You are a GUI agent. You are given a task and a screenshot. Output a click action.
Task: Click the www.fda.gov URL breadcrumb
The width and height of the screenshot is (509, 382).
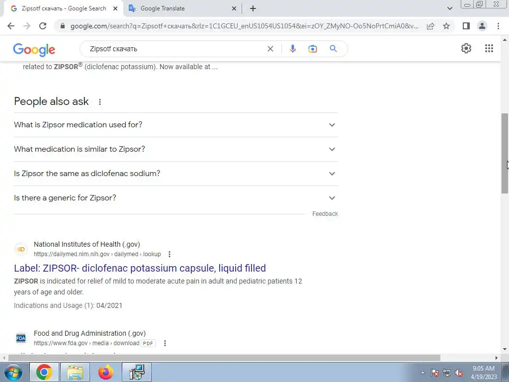[x=86, y=343]
